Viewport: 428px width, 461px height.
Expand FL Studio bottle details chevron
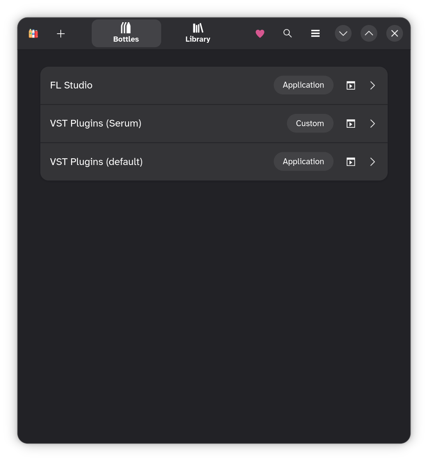372,85
